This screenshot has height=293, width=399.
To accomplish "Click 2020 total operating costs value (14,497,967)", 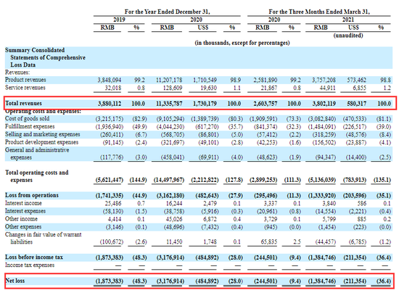I will 169,180.
